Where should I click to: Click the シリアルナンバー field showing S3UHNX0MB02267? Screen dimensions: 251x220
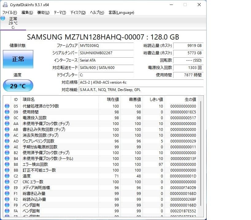106,53
